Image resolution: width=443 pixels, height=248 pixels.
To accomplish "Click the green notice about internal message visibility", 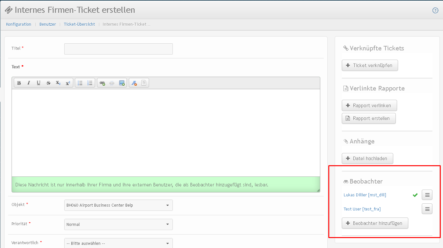I will [166, 184].
